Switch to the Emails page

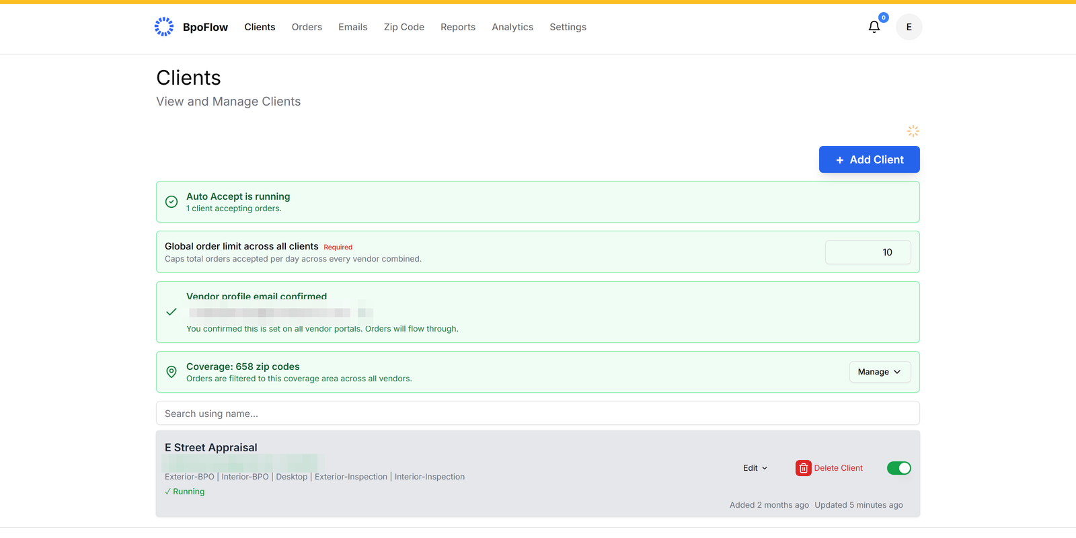pos(353,27)
